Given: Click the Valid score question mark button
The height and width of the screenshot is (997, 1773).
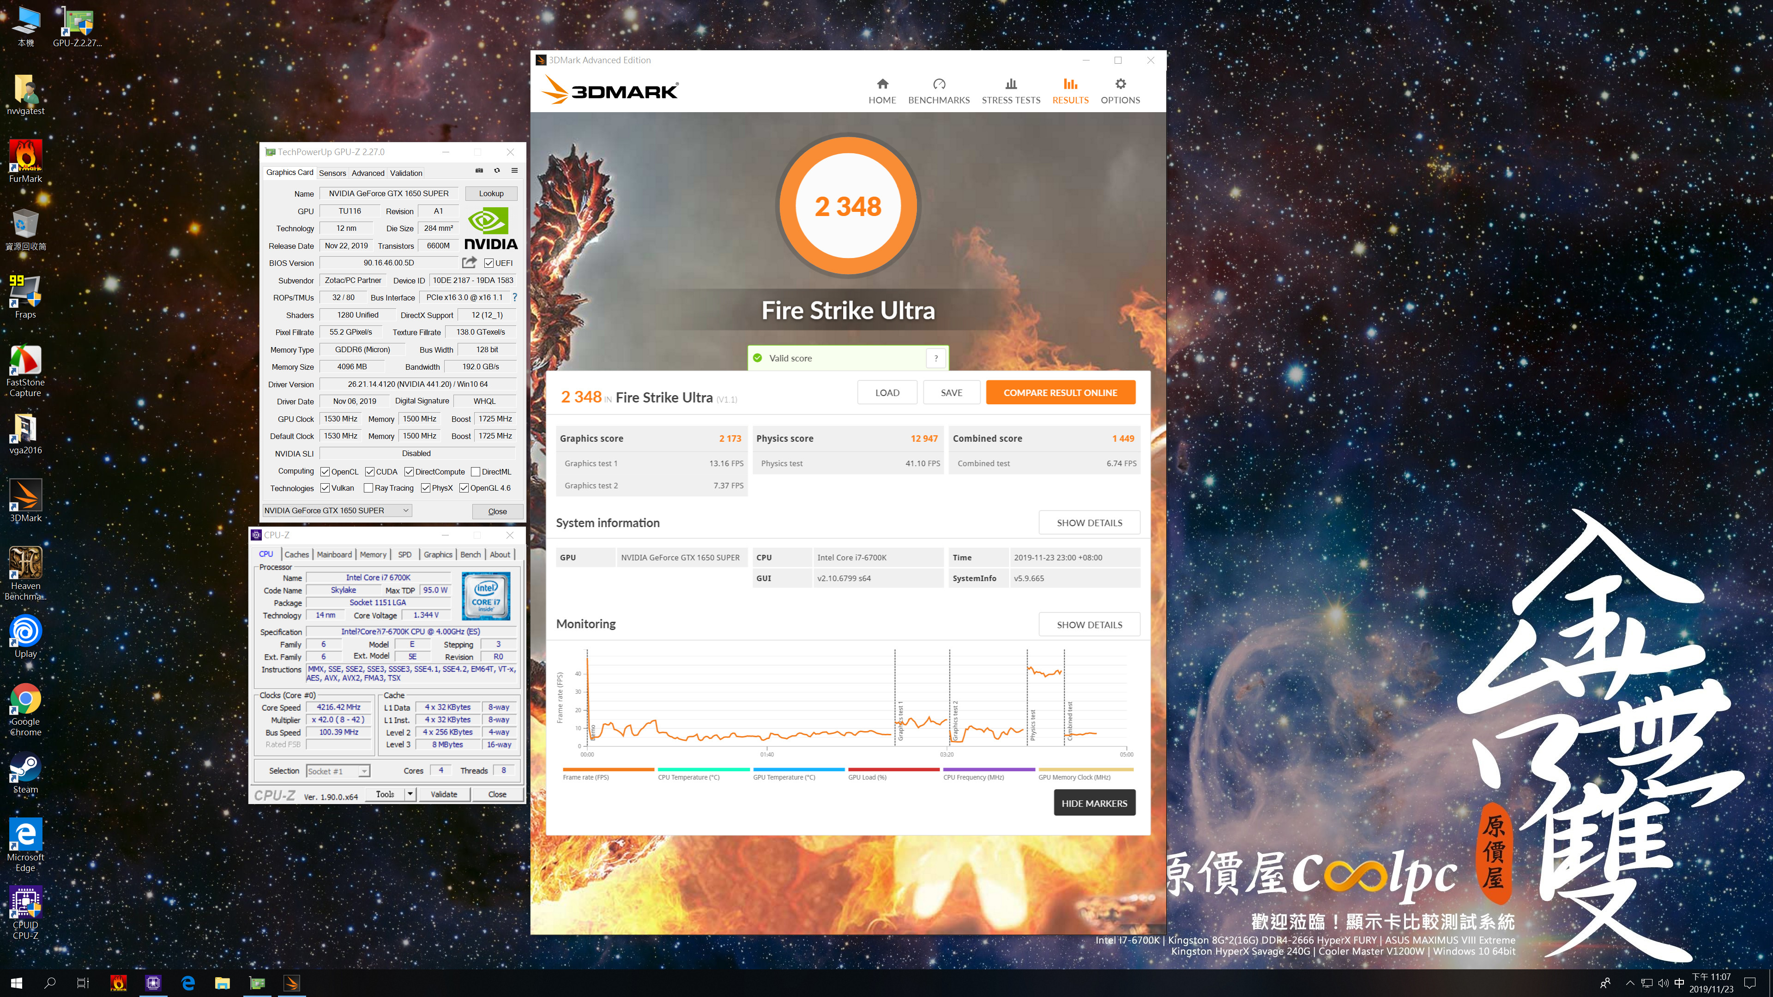Looking at the screenshot, I should pos(935,358).
